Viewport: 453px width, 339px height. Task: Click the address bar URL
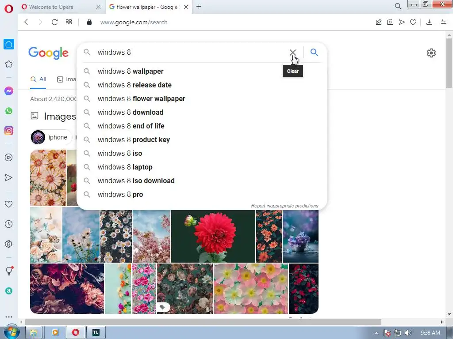pyautogui.click(x=134, y=22)
